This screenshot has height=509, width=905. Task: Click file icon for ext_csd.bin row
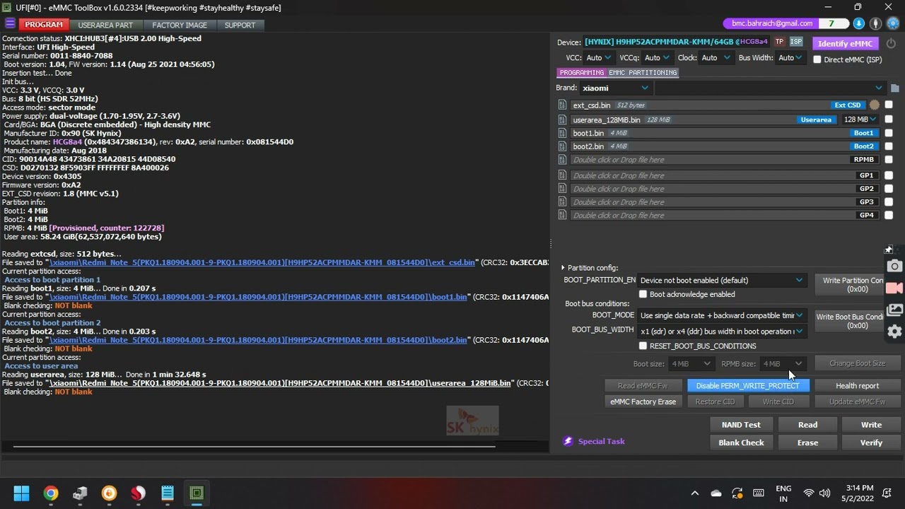tap(562, 105)
